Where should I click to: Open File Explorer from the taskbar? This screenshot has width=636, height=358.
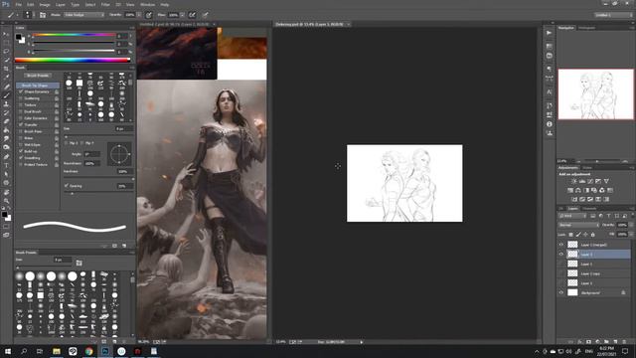[57, 351]
